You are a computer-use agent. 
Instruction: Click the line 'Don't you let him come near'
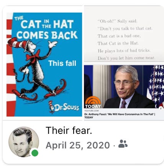click(126, 58)
